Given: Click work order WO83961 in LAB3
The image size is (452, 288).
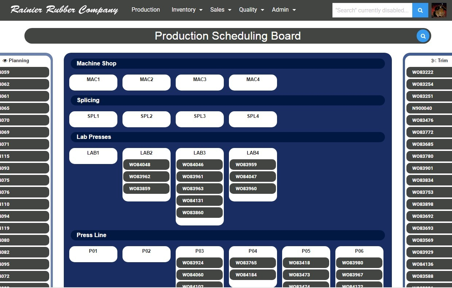Looking at the screenshot, I should pyautogui.click(x=200, y=177).
